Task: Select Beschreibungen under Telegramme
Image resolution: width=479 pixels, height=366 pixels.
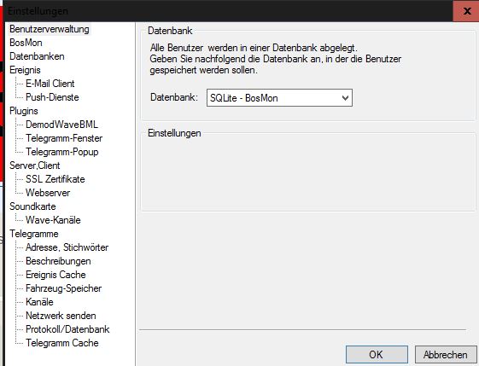Action: (x=58, y=261)
